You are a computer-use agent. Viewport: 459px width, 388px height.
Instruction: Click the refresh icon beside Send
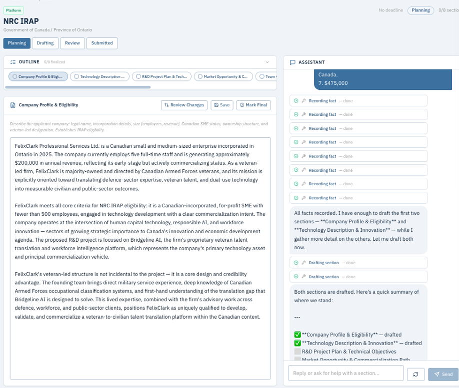coord(415,374)
